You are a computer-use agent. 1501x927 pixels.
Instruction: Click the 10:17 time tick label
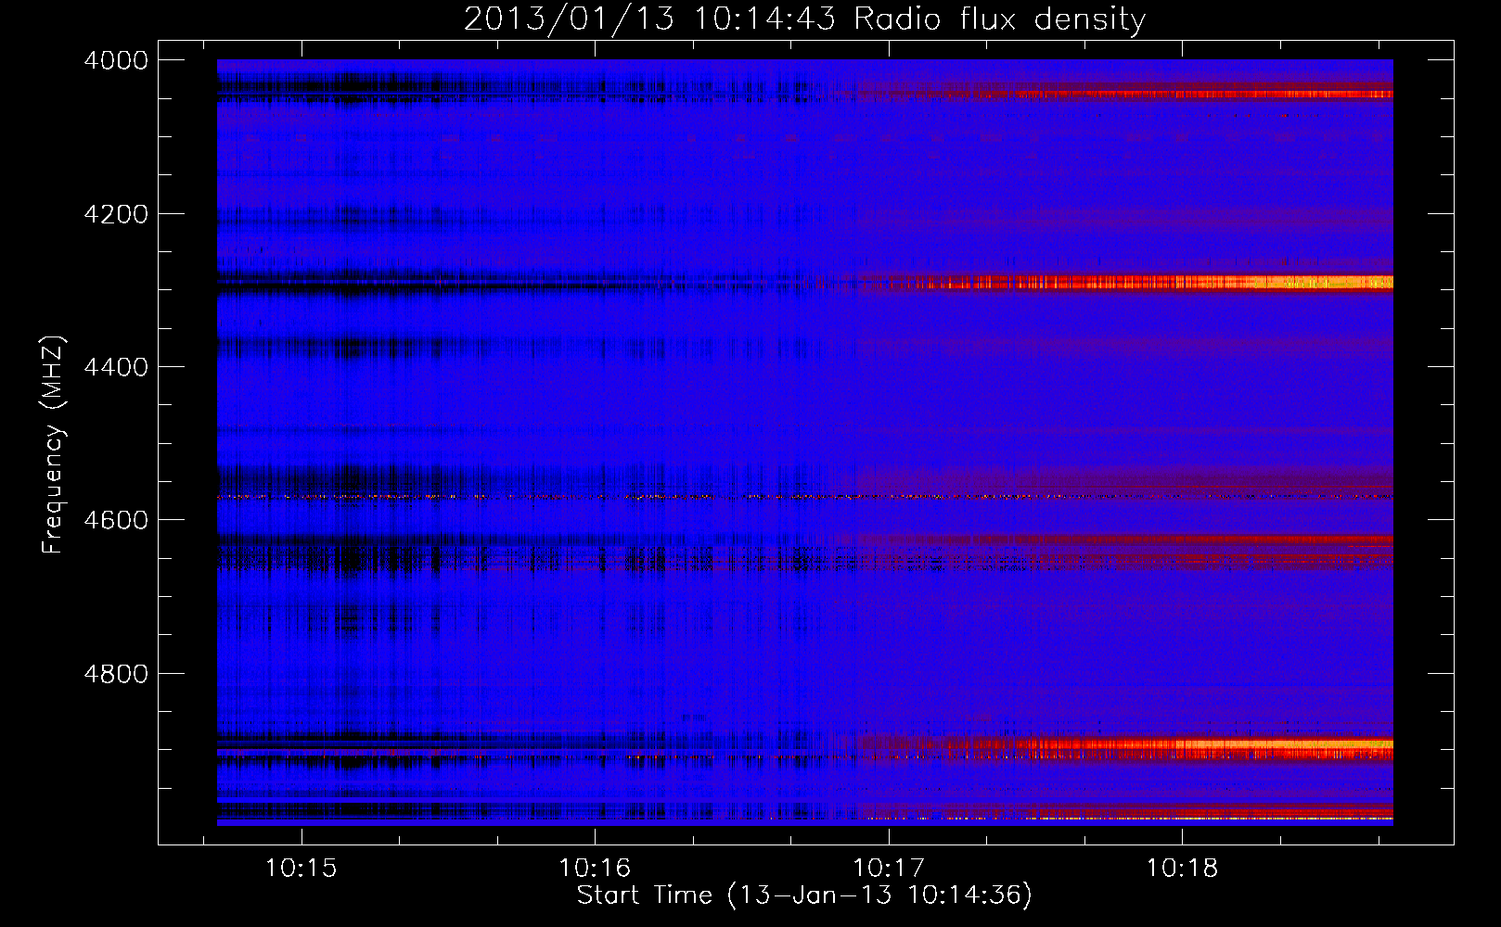[x=889, y=869]
